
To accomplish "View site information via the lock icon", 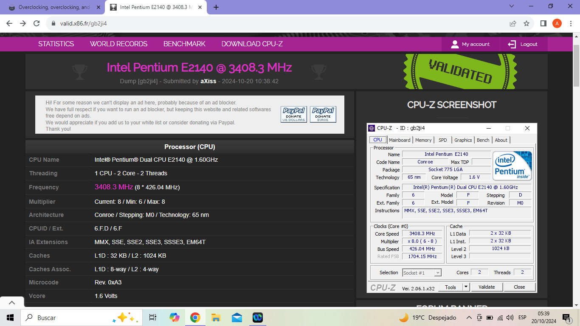I will (53, 23).
